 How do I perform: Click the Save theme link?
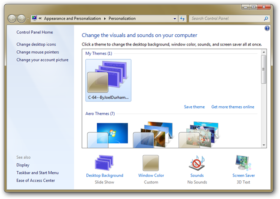tap(194, 107)
